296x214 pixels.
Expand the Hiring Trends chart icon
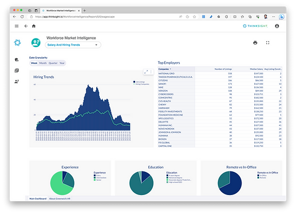pyautogui.click(x=146, y=72)
